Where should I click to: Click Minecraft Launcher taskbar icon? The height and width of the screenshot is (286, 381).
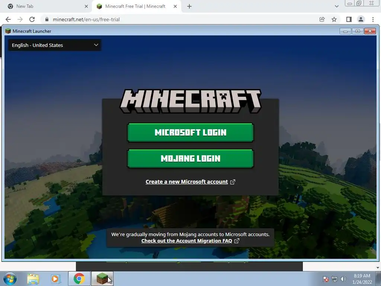[102, 279]
